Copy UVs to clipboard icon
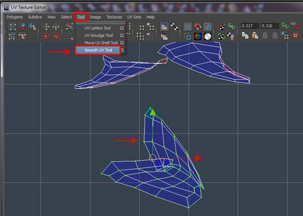The width and height of the screenshot is (303, 216). tap(245, 36)
